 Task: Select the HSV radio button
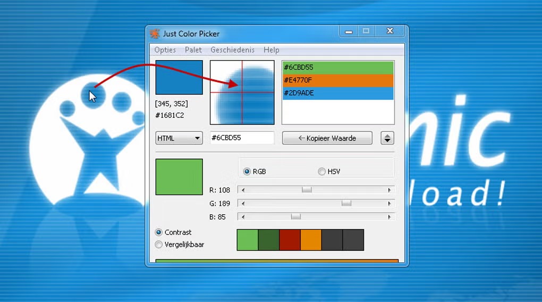pos(322,172)
